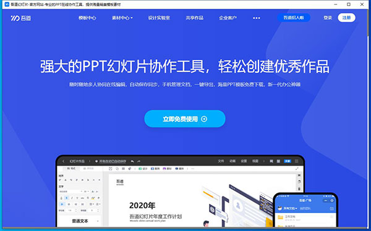Open the yellow folder on the phone preview
Viewport: 371px width, 231px height.
tap(280, 217)
